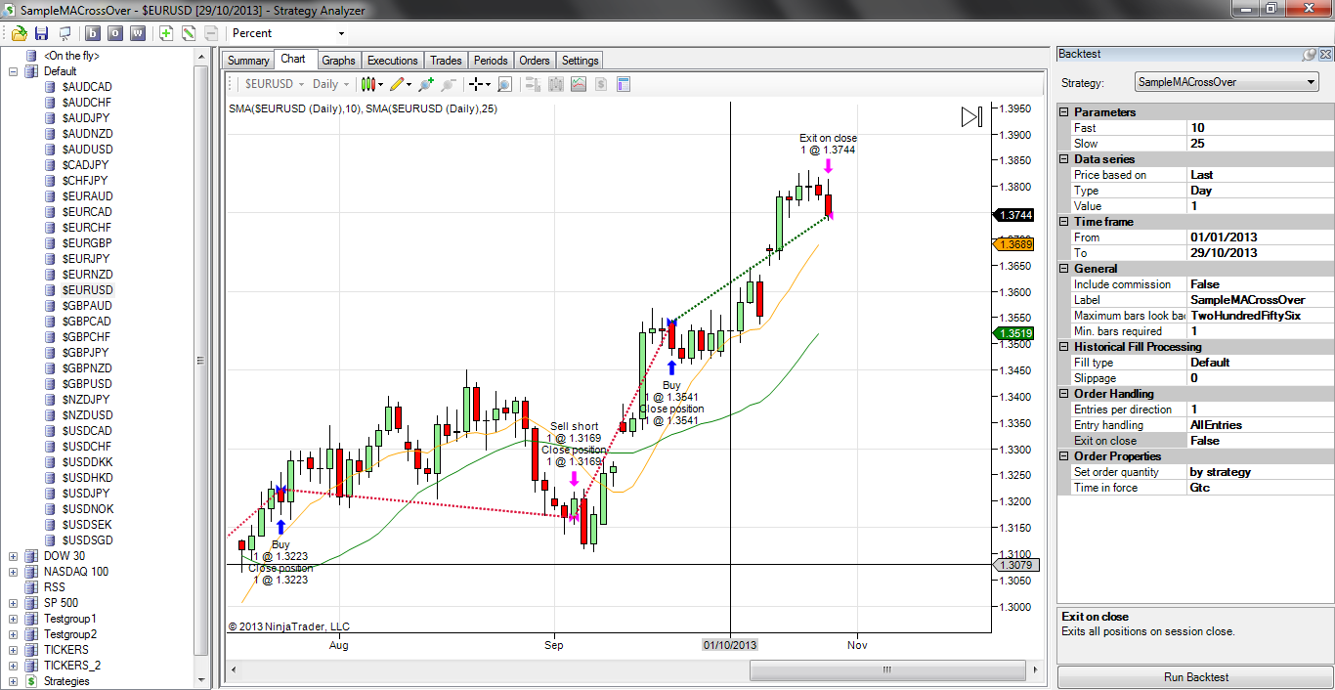Select $GBPUSD in the instrument list
This screenshot has height=690, width=1335.
87,384
